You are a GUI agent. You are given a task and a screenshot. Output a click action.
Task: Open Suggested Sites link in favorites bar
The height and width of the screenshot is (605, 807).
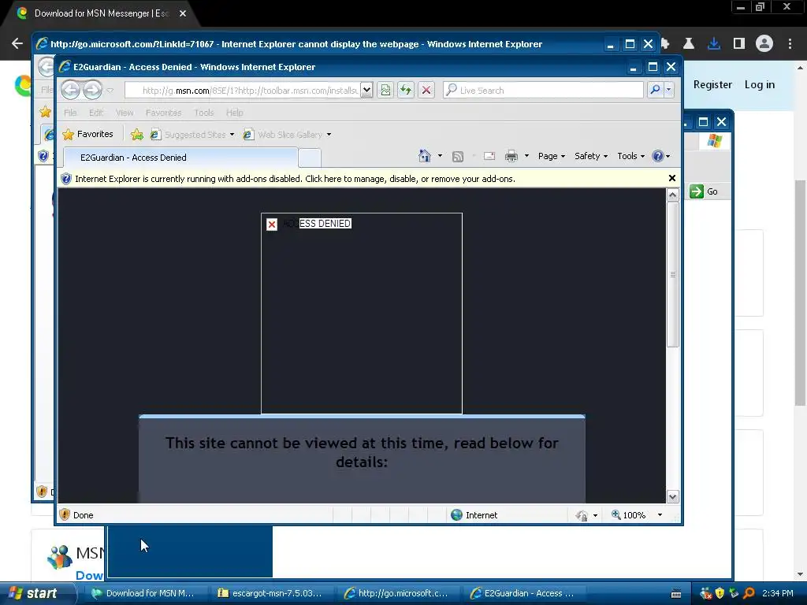(192, 134)
